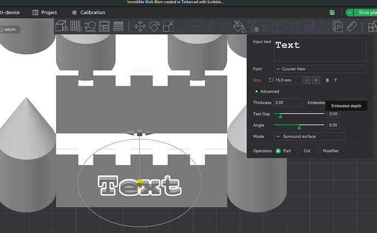Click the greyed-out Lay on face icon
This screenshot has width=377, height=233.
click(x=182, y=26)
